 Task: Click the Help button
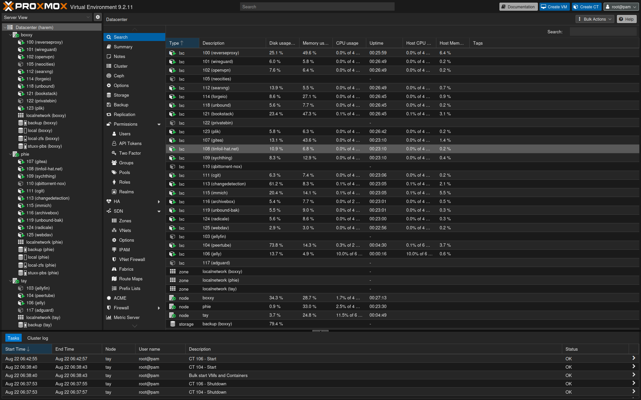click(x=627, y=19)
